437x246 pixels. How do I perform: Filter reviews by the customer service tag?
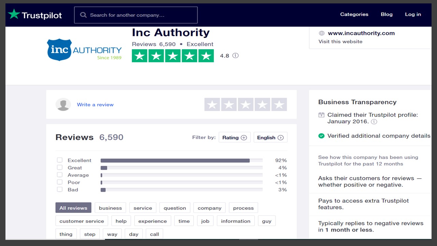[82, 221]
